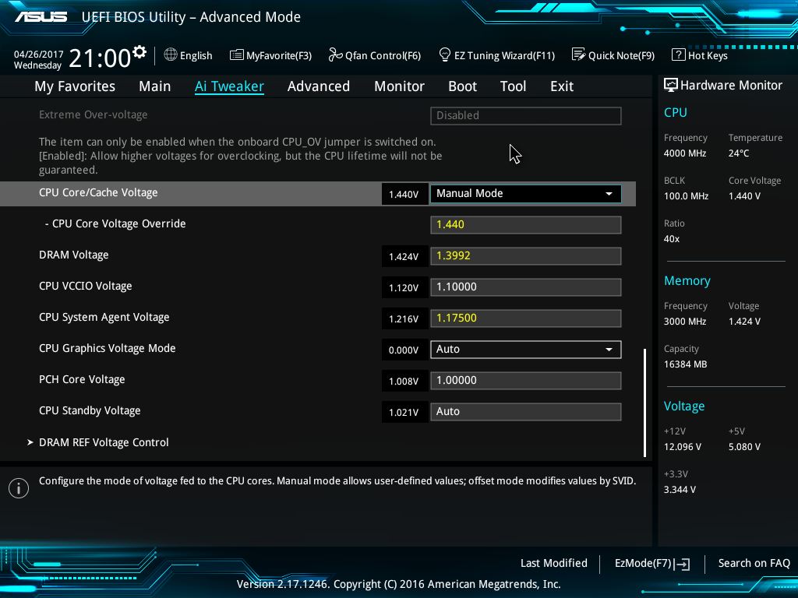Image resolution: width=798 pixels, height=598 pixels.
Task: Open the clock settings gear icon
Action: pos(139,52)
